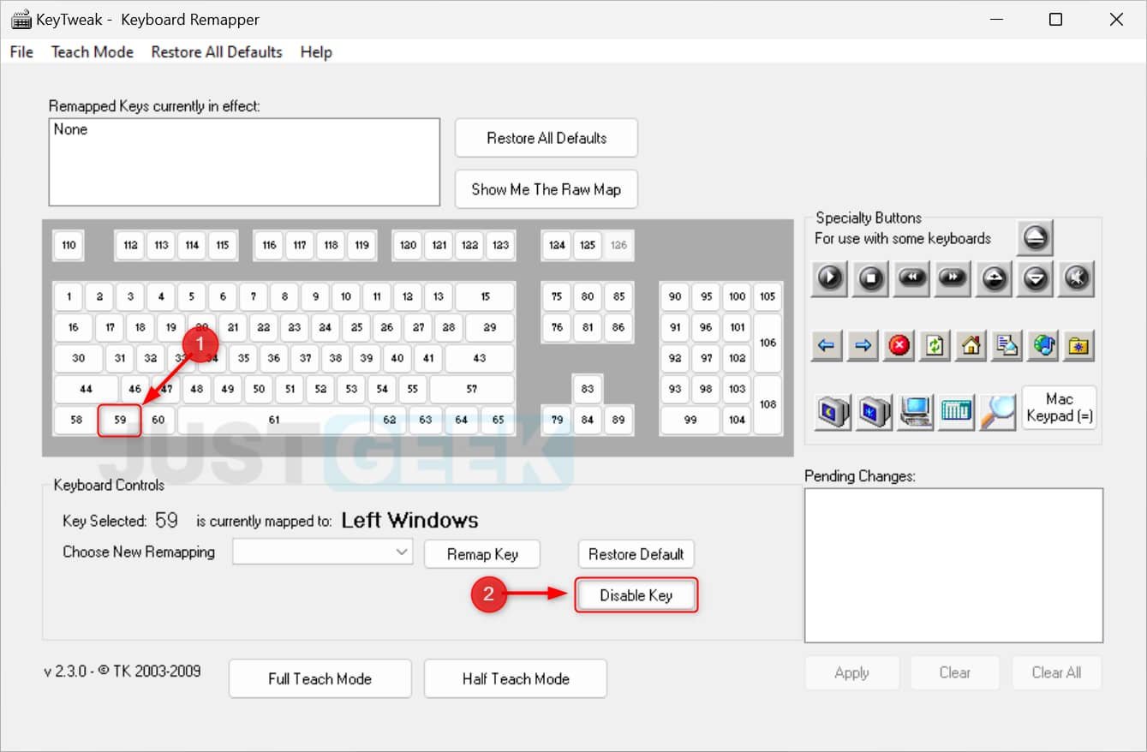Click the Mute speaker specialty button
Image resolution: width=1147 pixels, height=752 pixels.
[x=1077, y=279]
